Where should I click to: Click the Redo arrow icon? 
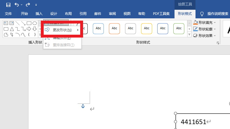[x=28, y=5]
